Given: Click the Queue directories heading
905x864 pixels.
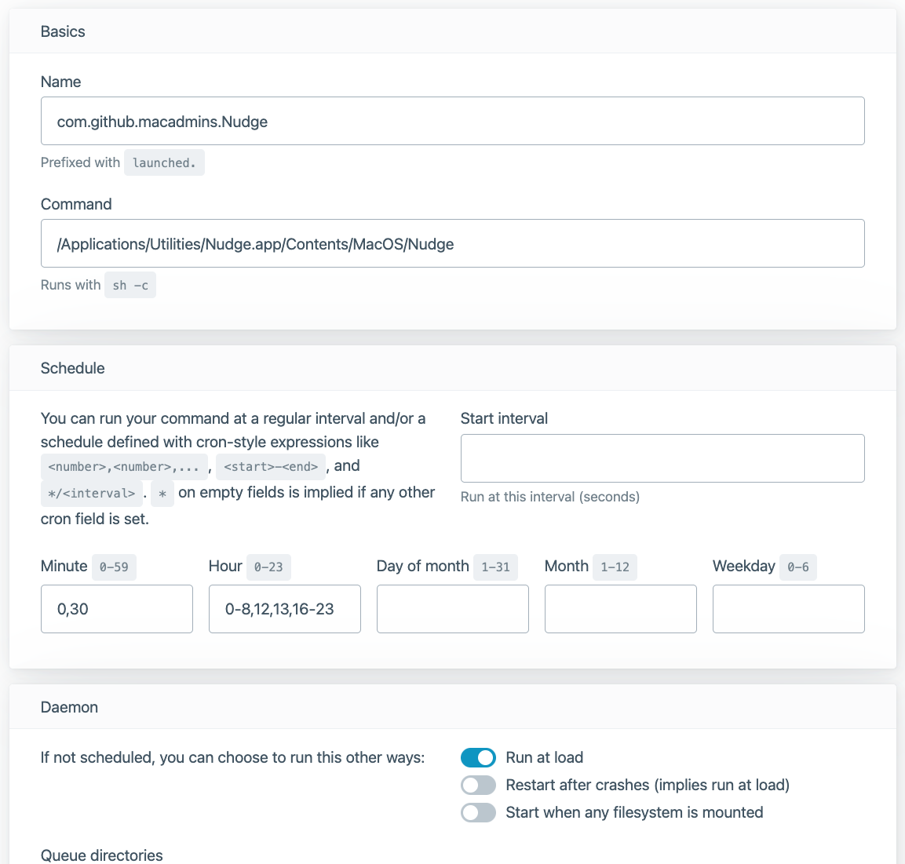Looking at the screenshot, I should coord(101,855).
